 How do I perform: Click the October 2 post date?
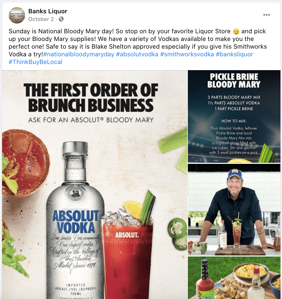pos(41,19)
